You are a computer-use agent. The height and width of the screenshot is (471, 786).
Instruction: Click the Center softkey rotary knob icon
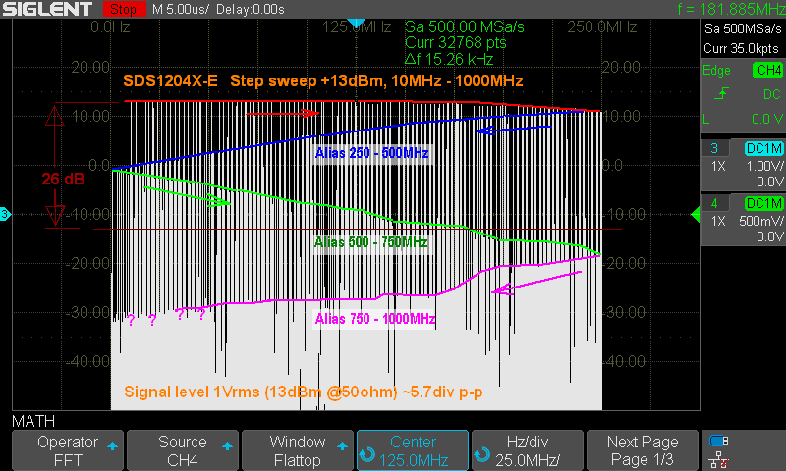[x=367, y=455]
